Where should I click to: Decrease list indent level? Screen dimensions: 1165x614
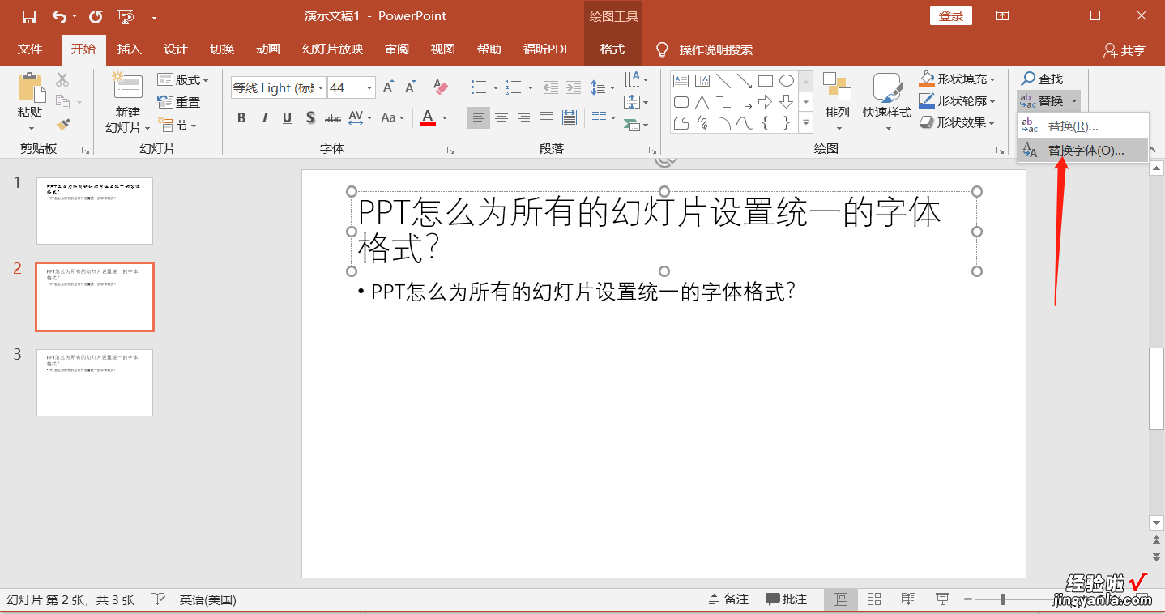pyautogui.click(x=551, y=87)
